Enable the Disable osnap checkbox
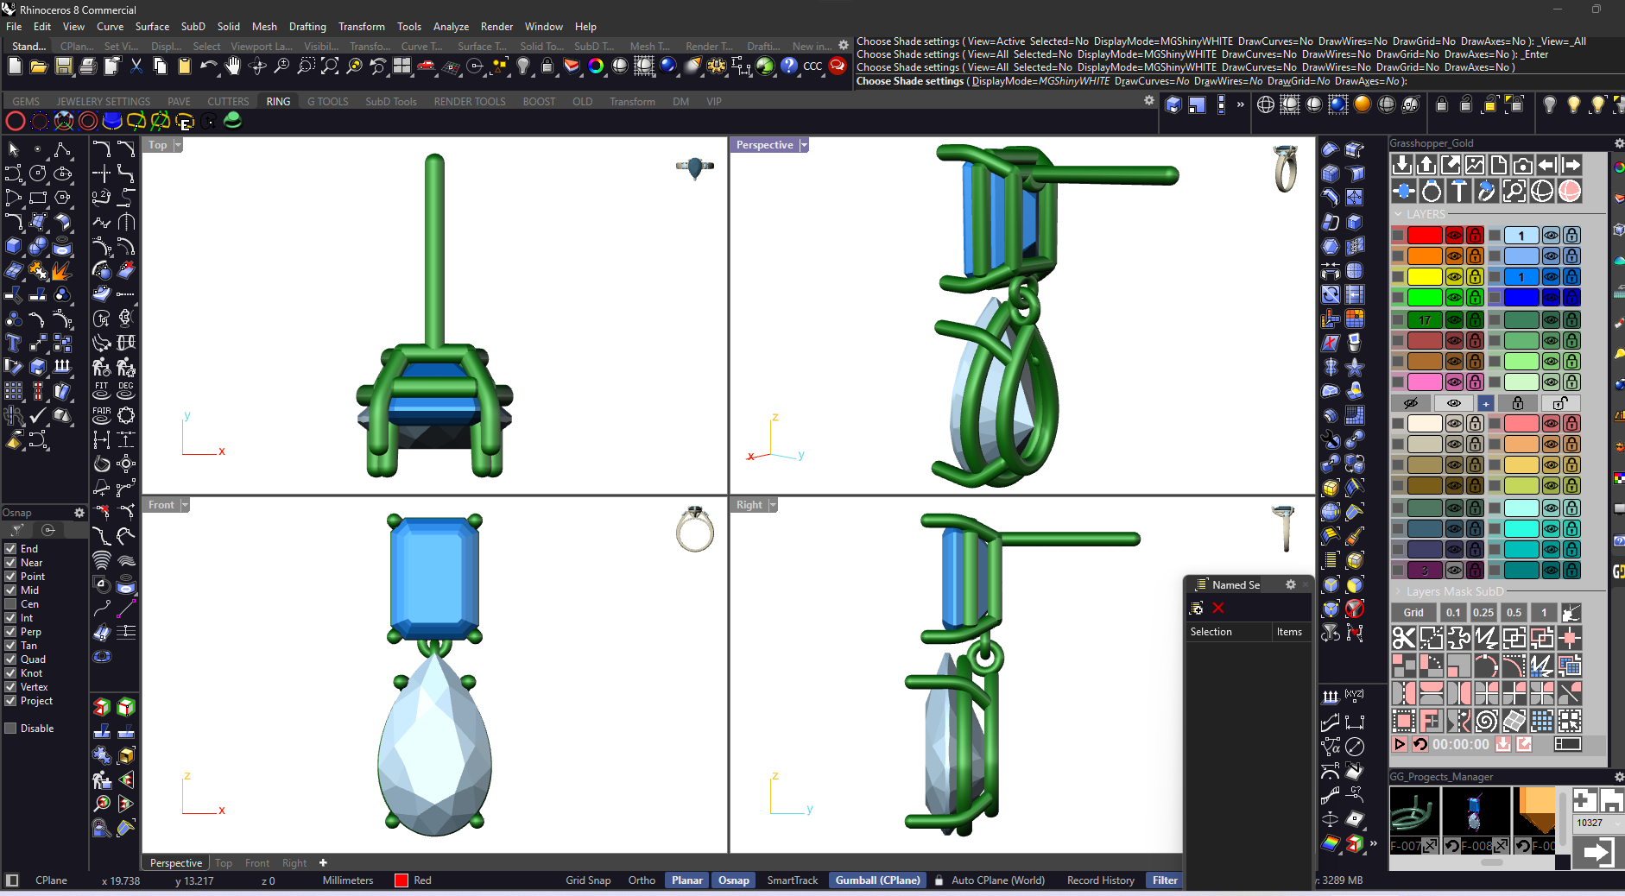 click(x=11, y=729)
